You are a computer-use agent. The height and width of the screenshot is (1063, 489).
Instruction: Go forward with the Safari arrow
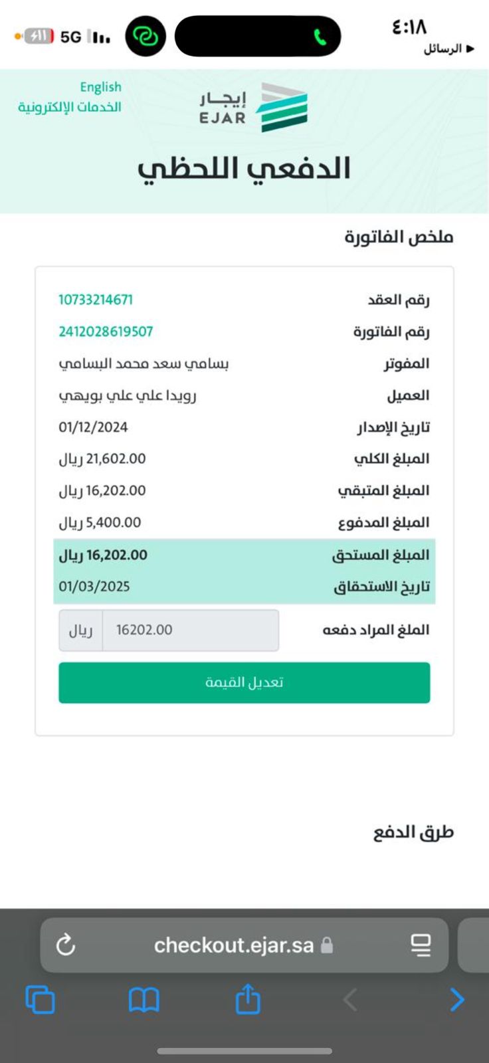[457, 999]
